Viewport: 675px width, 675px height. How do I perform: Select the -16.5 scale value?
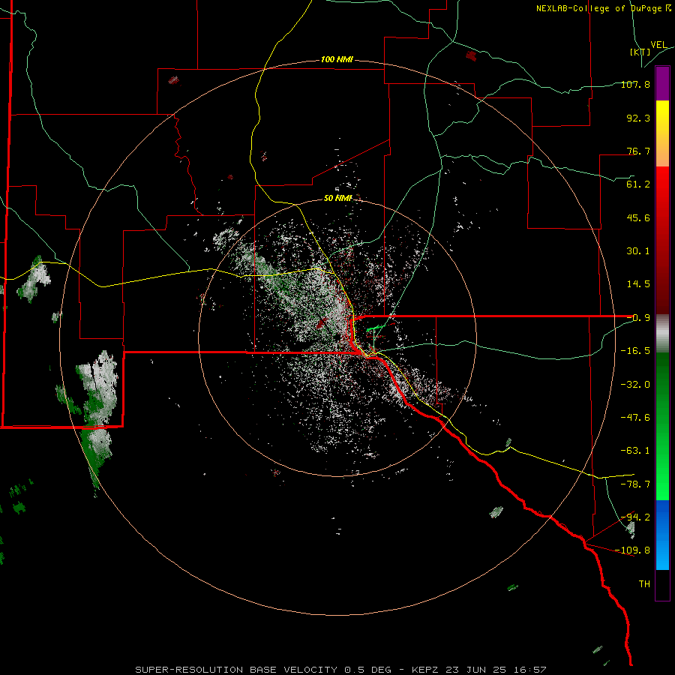click(x=635, y=351)
